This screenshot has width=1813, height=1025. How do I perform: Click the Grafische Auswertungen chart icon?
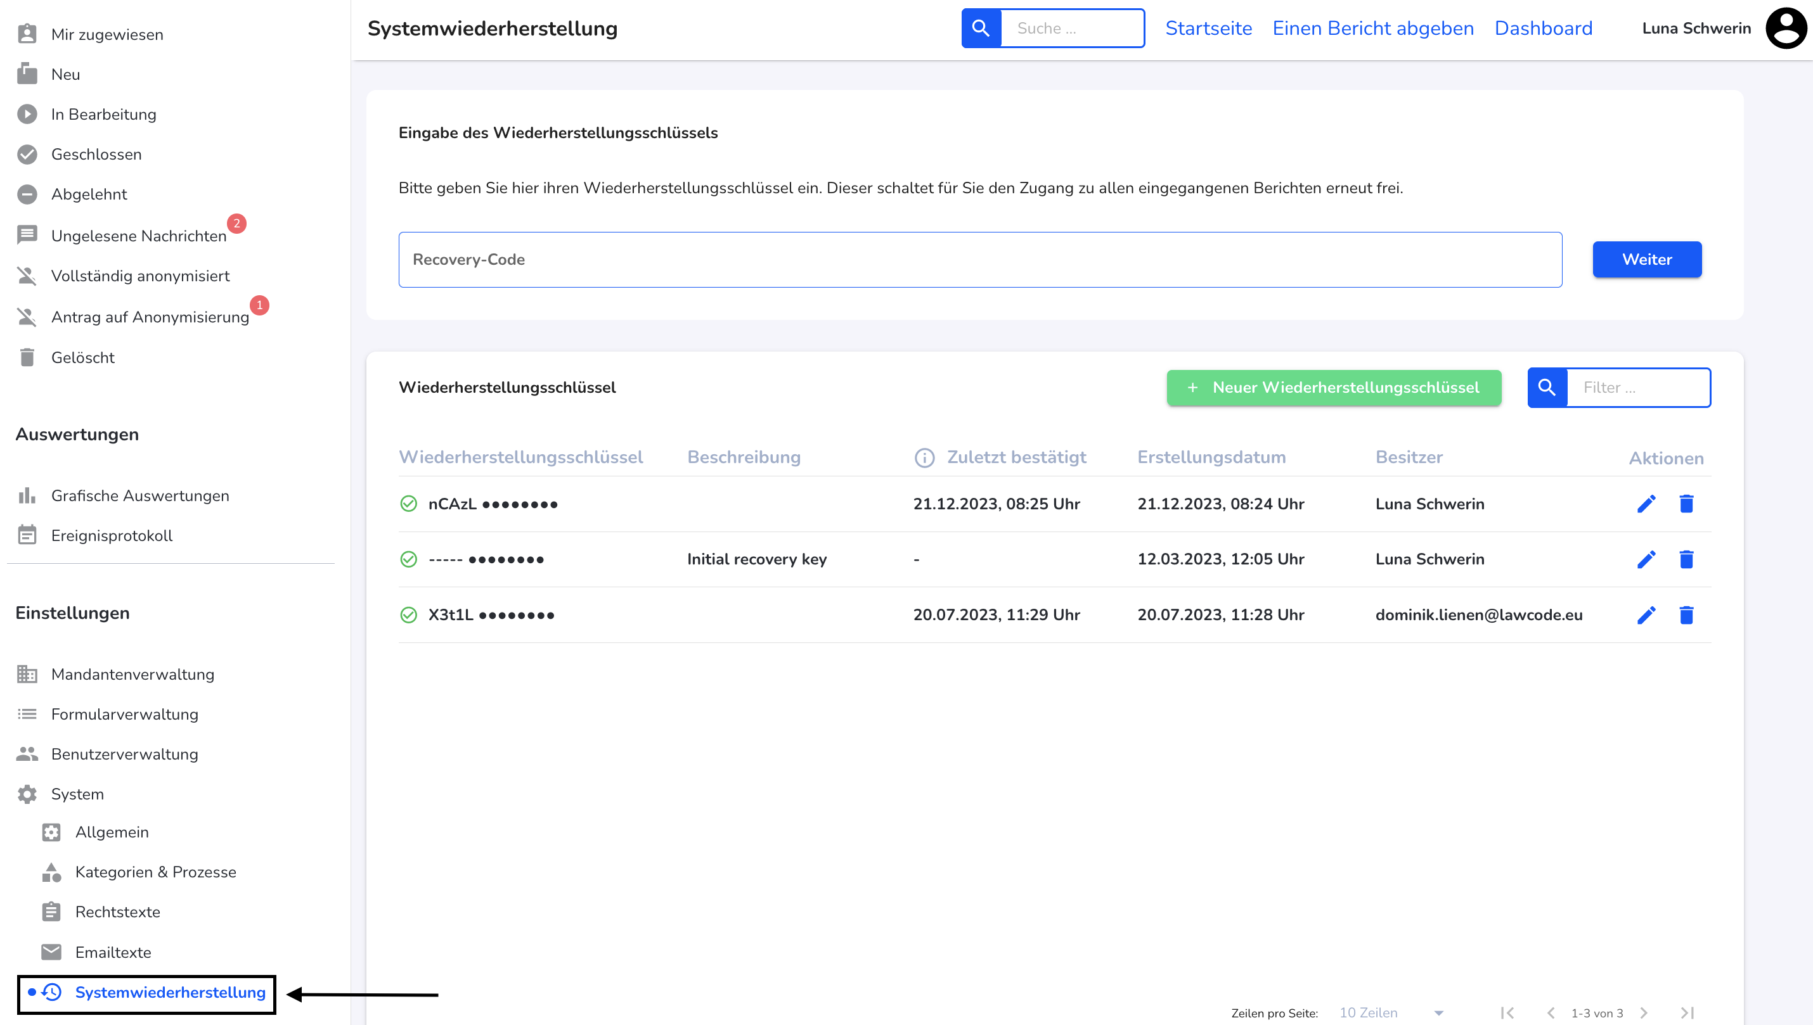point(27,495)
